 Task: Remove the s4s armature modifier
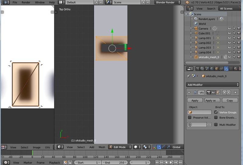click(235, 92)
